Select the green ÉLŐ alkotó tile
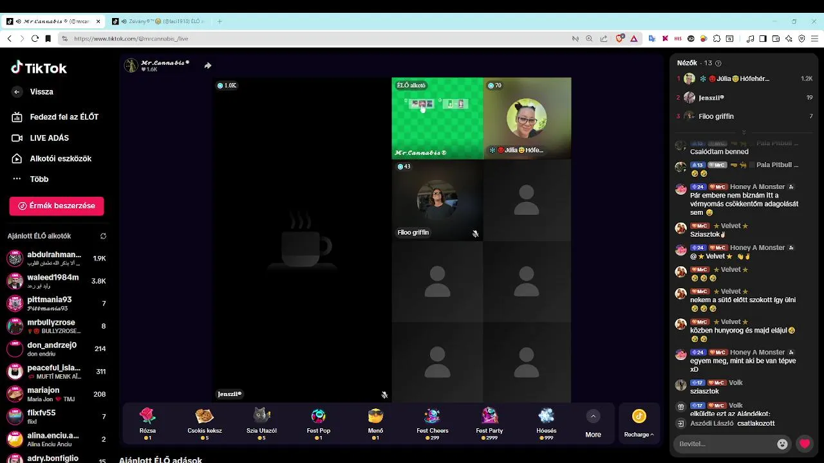The image size is (824, 463). coord(437,118)
